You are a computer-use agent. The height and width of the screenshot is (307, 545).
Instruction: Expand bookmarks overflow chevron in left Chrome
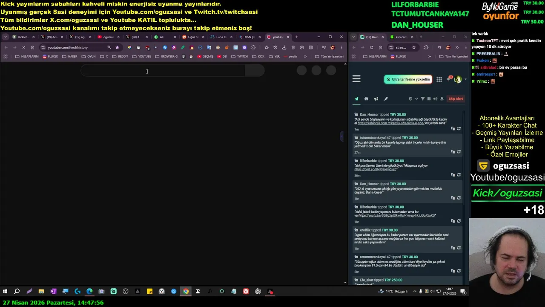click(x=305, y=56)
